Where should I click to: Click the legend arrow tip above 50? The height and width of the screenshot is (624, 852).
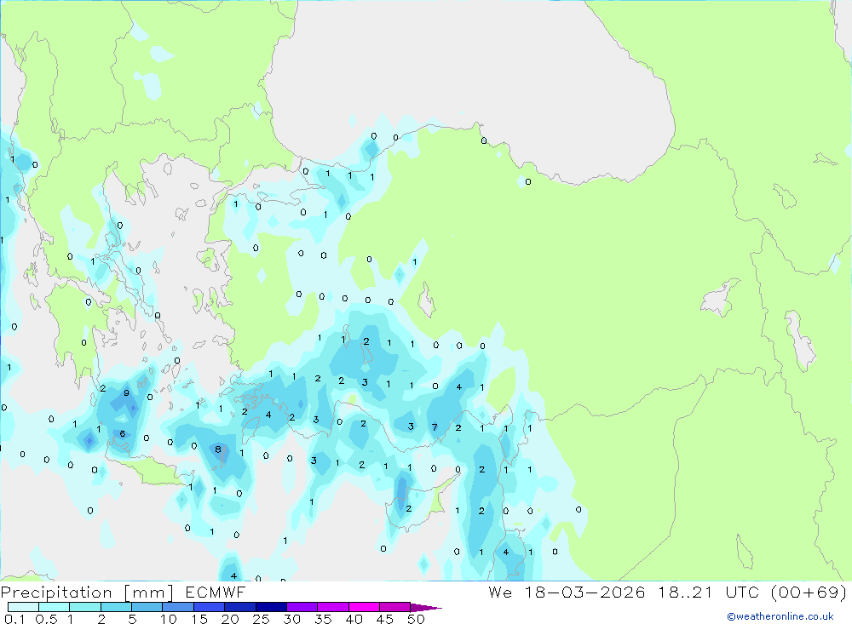tap(426, 608)
